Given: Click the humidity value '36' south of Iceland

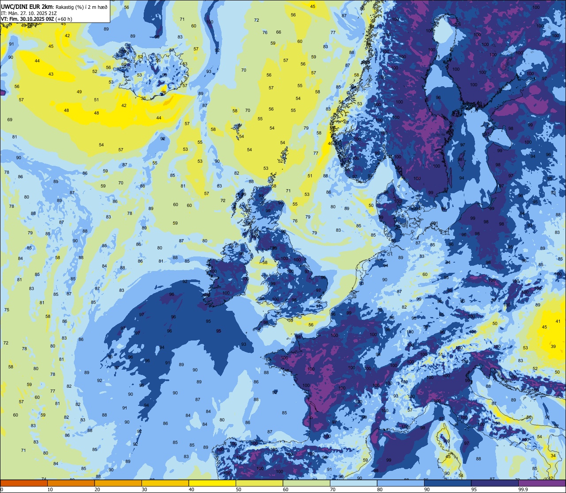Looking at the screenshot, I should point(143,98).
